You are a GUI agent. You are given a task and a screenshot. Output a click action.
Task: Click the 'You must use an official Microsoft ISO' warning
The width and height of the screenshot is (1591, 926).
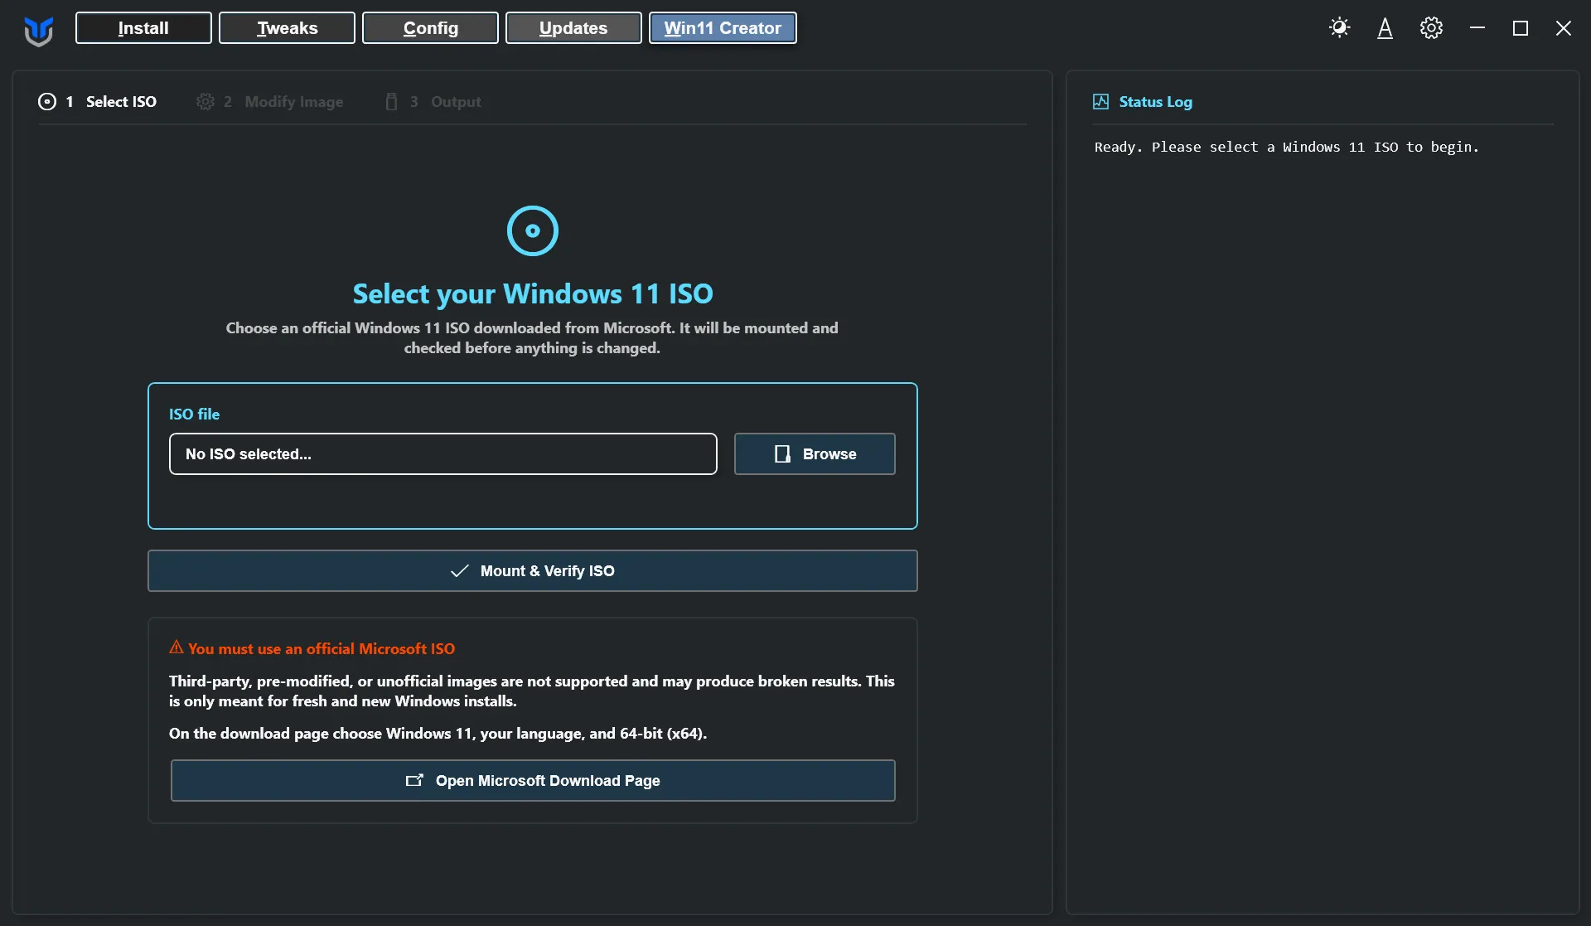[x=322, y=648]
